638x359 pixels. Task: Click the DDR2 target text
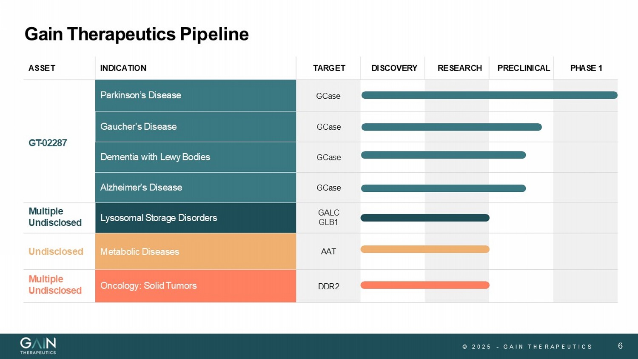pyautogui.click(x=328, y=286)
